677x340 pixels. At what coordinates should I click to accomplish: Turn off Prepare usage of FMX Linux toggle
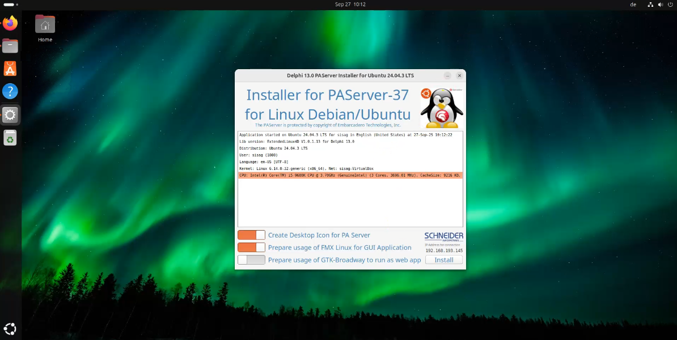click(251, 248)
